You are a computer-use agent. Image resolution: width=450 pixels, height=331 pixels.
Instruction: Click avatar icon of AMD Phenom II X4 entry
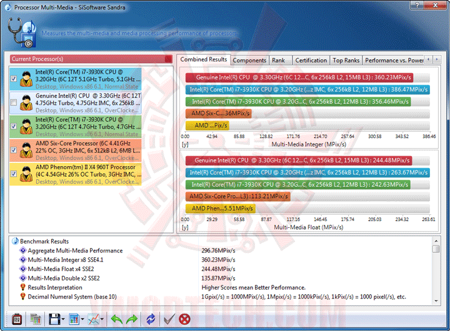pyautogui.click(x=26, y=174)
